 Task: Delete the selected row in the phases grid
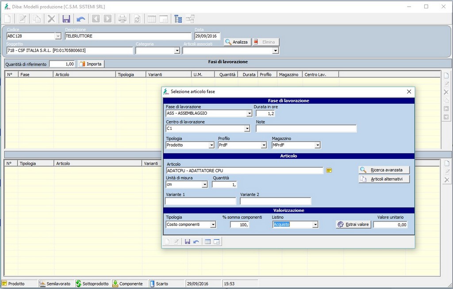click(446, 92)
